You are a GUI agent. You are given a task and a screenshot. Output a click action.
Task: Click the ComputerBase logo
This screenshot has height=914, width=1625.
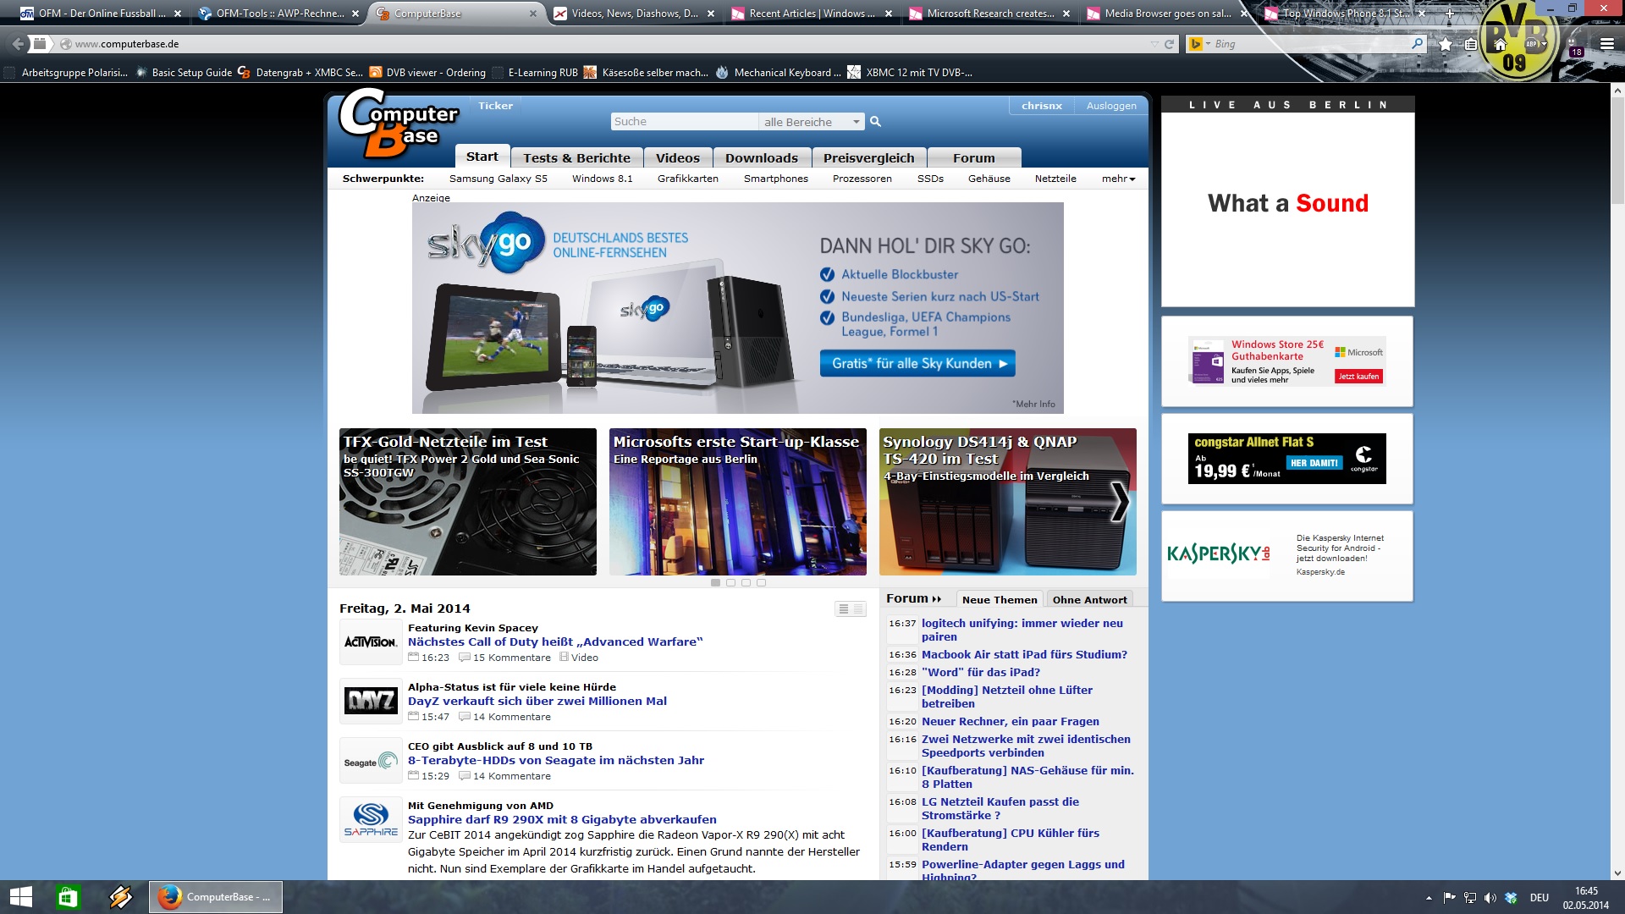[398, 124]
